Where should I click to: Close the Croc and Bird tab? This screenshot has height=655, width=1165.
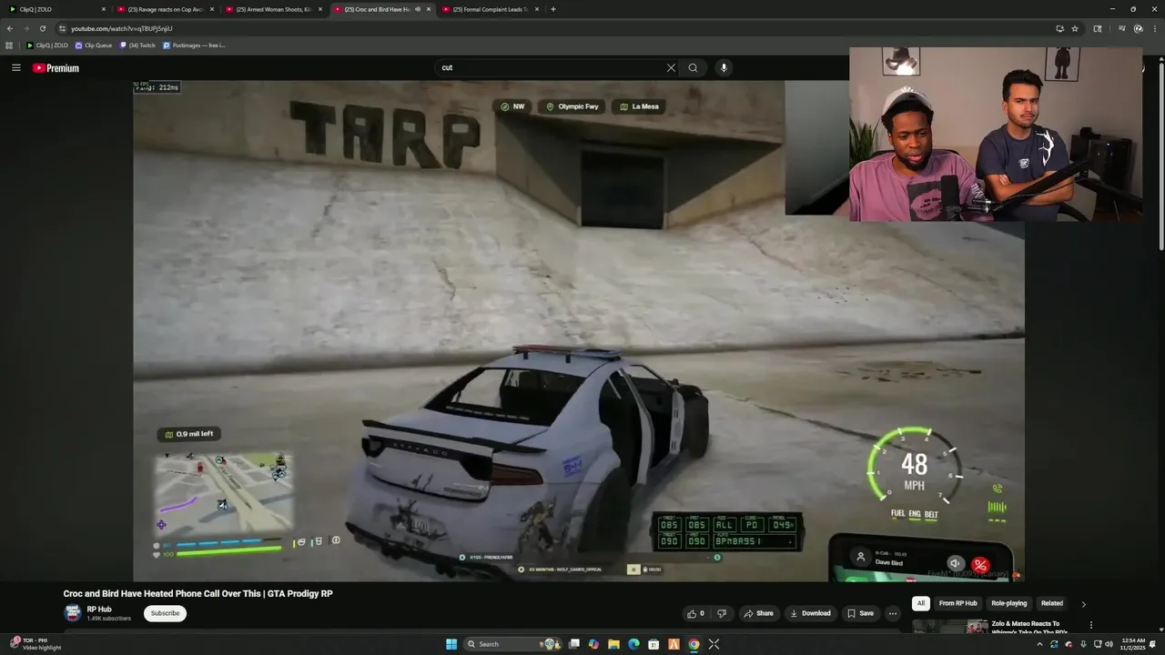pos(429,9)
